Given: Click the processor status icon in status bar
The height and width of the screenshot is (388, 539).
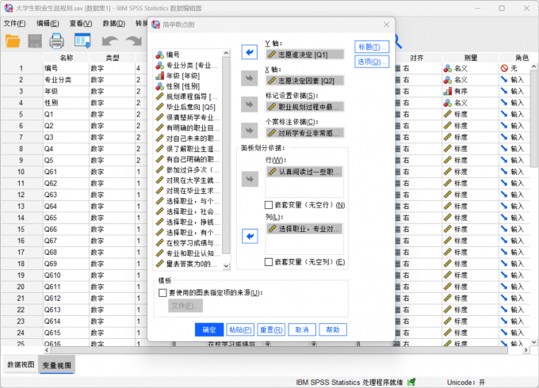Looking at the screenshot, I should pyautogui.click(x=411, y=382).
